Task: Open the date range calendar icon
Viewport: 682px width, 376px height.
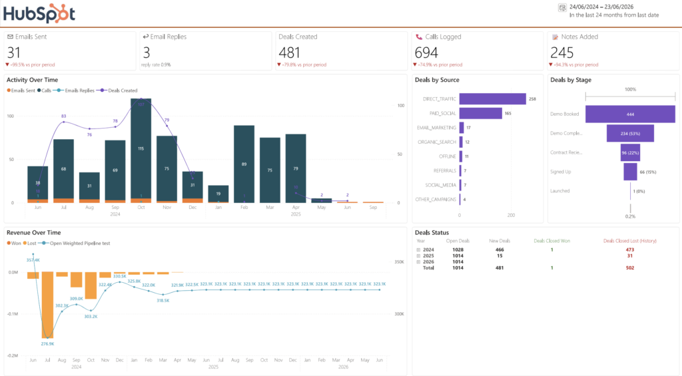Action: (562, 7)
